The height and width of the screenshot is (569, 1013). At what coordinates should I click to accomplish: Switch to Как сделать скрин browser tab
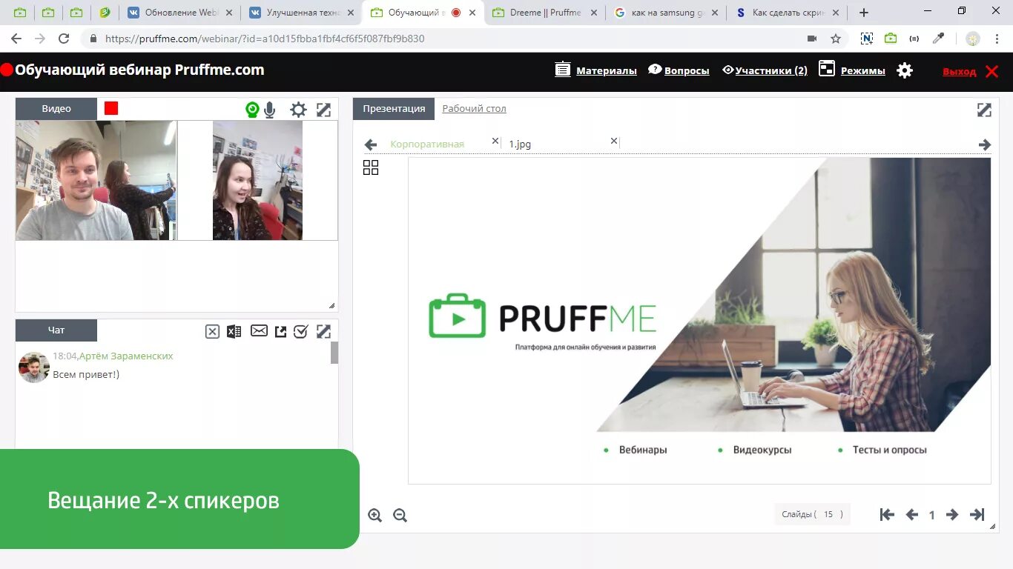(x=788, y=13)
